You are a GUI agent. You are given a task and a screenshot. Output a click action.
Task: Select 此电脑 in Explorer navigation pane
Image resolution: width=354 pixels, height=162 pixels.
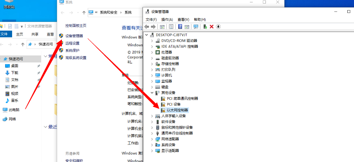[14, 110]
